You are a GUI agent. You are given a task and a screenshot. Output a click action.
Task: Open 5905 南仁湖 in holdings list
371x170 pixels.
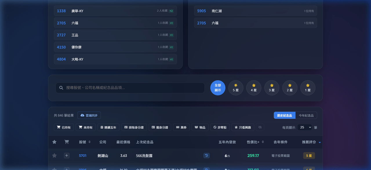pyautogui.click(x=256, y=11)
